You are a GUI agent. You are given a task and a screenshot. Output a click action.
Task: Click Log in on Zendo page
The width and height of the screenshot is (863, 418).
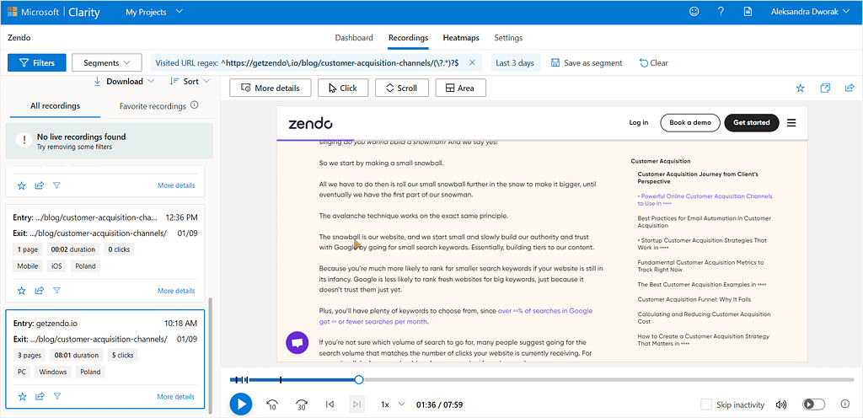pos(639,123)
